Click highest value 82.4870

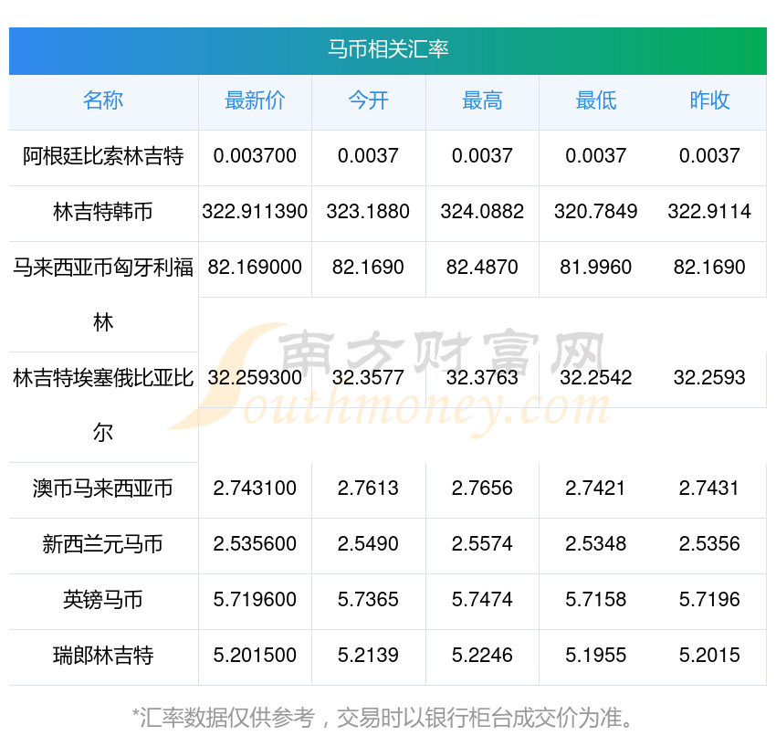click(x=482, y=268)
